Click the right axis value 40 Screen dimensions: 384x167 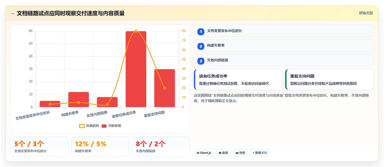(x=184, y=69)
